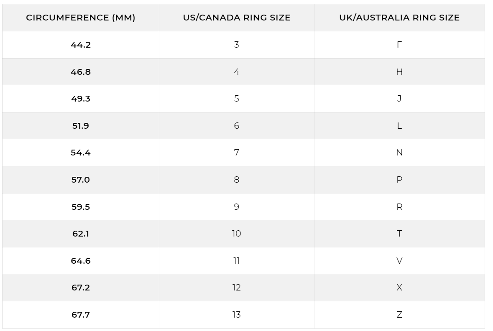Viewport: 493px width, 331px height.
Task: Click UK ring size T
Action: pos(399,234)
